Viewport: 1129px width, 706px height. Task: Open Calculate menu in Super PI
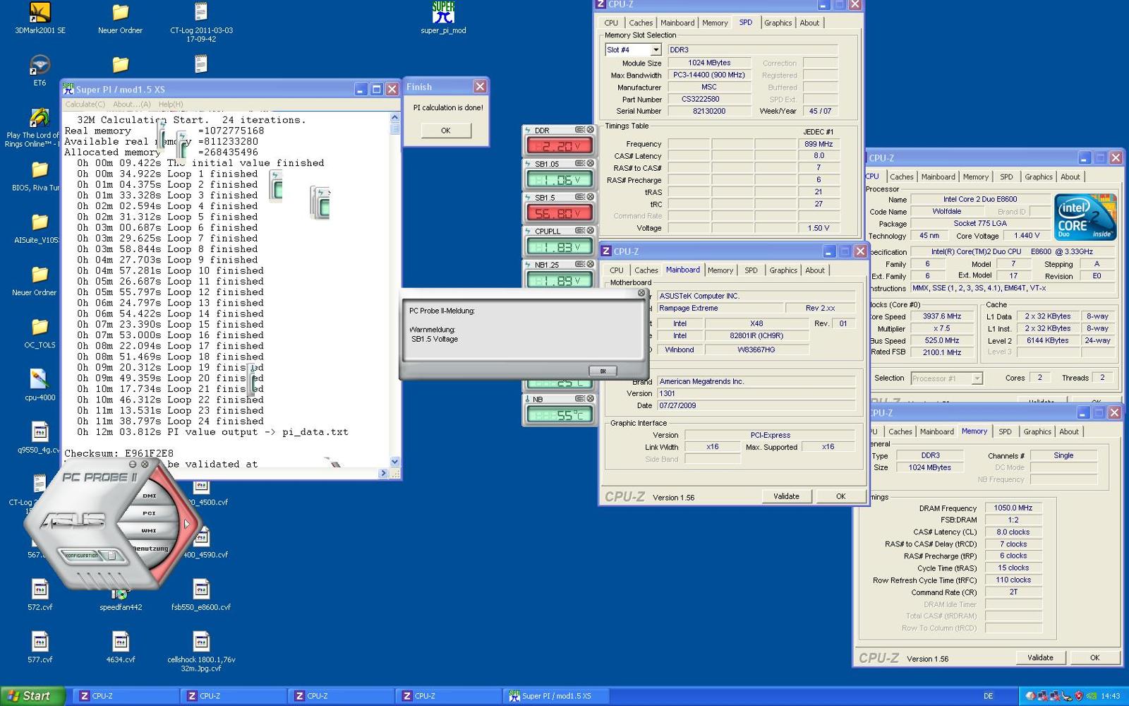coord(85,104)
